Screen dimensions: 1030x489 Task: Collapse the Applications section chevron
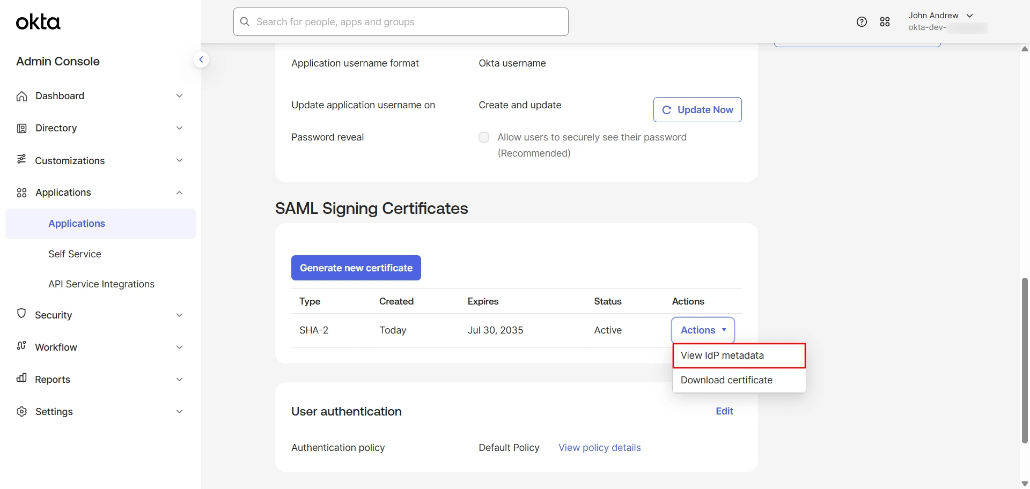click(x=180, y=192)
